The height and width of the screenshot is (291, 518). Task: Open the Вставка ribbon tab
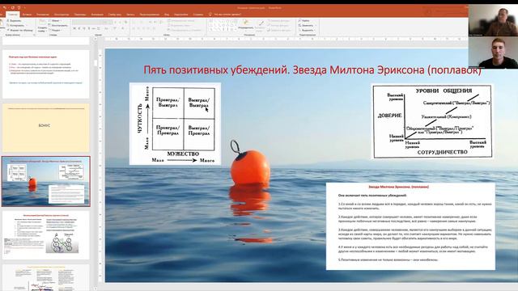(x=27, y=15)
